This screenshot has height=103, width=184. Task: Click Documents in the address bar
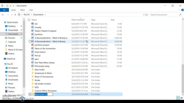point(38,15)
